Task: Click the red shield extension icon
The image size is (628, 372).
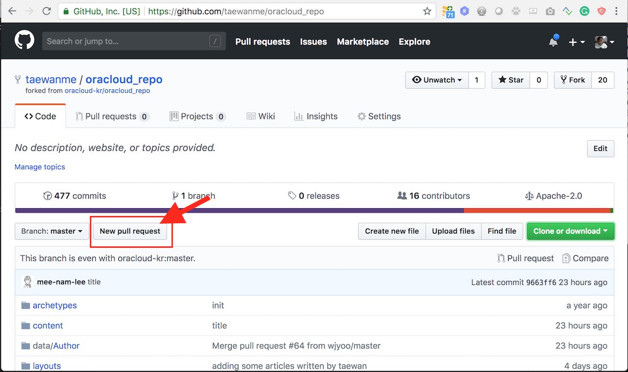Action: (601, 12)
